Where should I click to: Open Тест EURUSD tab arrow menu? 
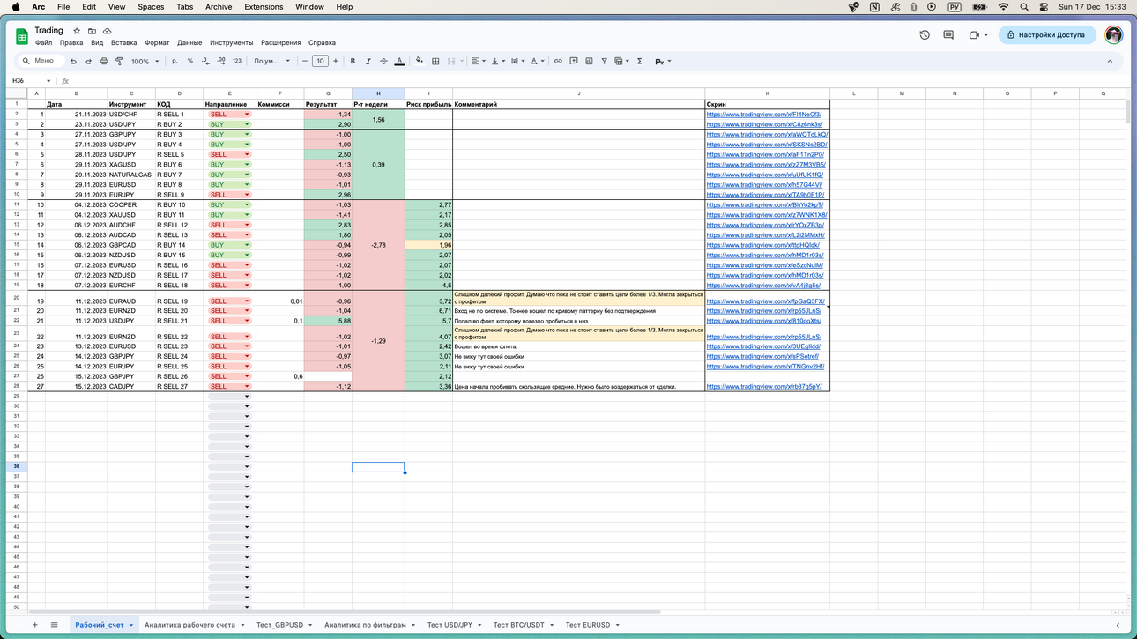pyautogui.click(x=617, y=625)
